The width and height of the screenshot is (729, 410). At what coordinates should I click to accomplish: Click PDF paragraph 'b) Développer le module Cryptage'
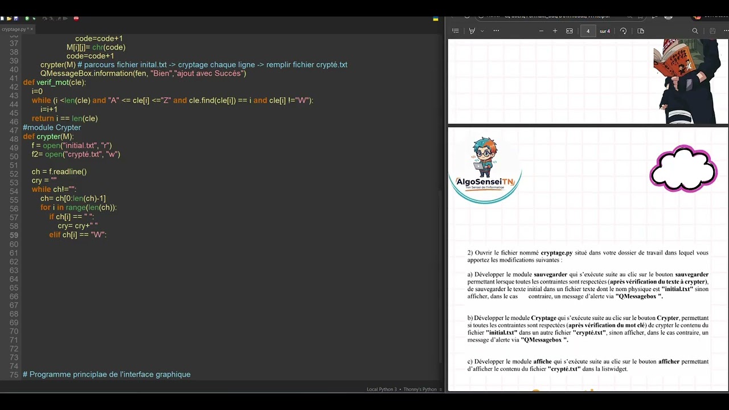coord(588,329)
